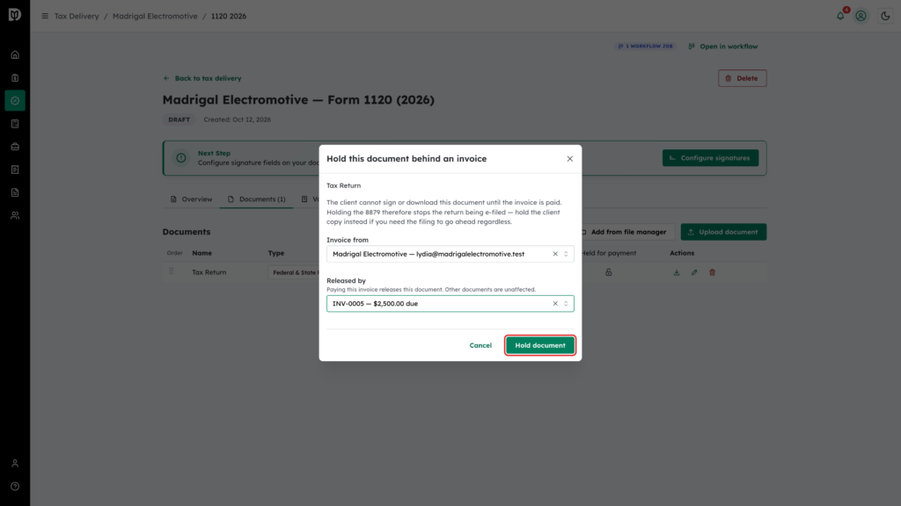Switch to the Overview tab
Viewport: 901px width, 506px height.
[191, 199]
